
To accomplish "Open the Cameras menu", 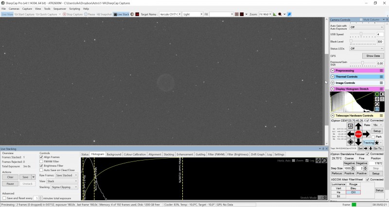I will (14, 9).
